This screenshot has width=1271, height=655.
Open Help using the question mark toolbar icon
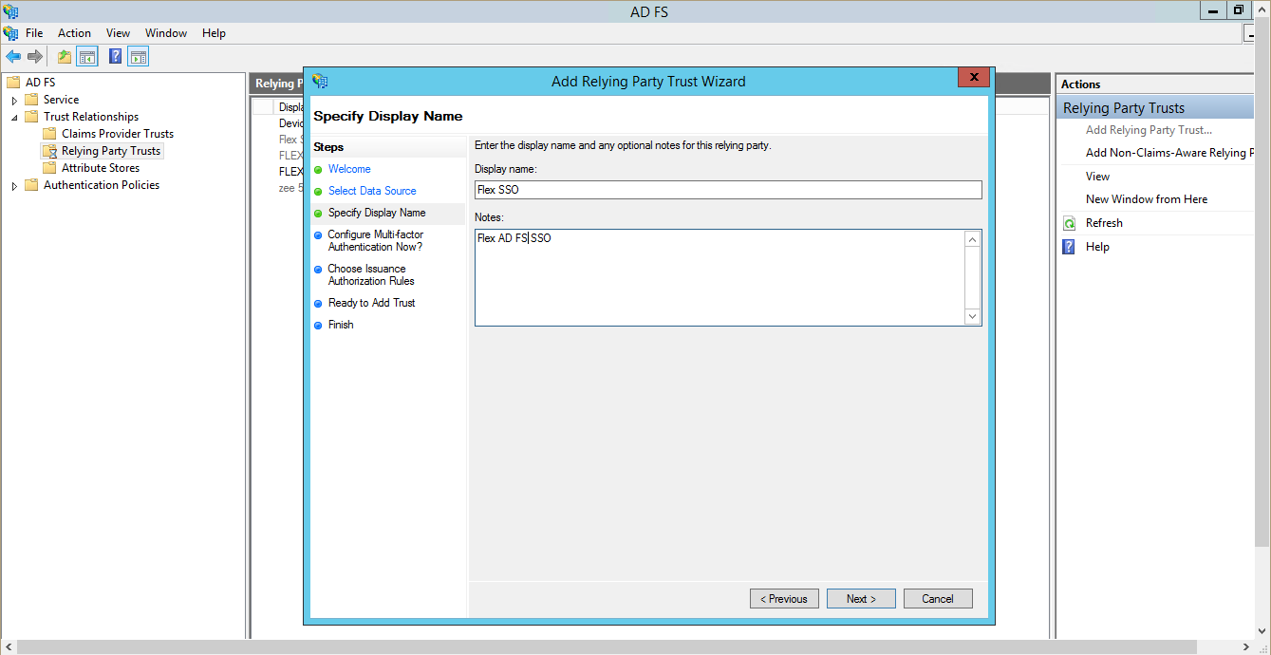tap(114, 55)
